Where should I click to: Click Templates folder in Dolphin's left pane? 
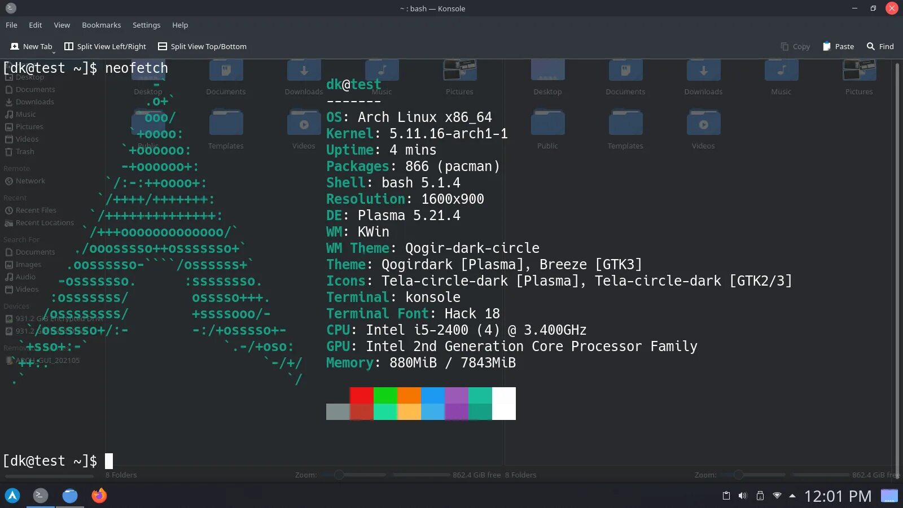pos(226,130)
